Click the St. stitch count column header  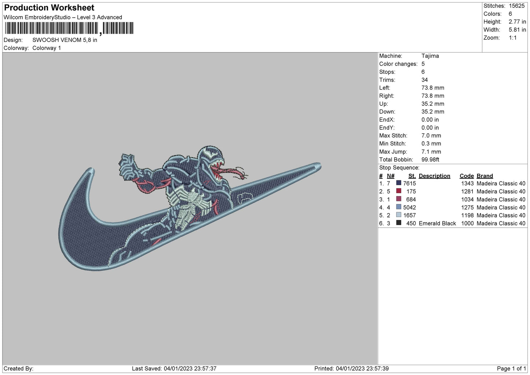(x=412, y=176)
